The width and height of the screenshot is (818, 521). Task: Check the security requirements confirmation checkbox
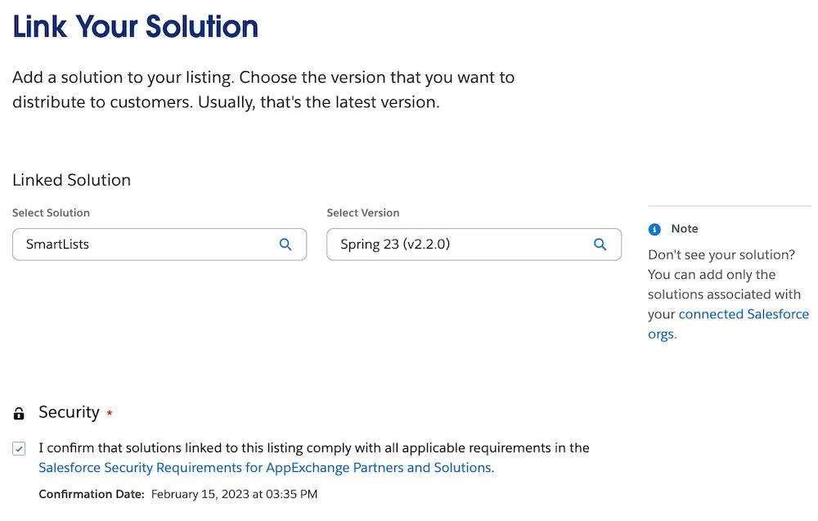(x=20, y=448)
